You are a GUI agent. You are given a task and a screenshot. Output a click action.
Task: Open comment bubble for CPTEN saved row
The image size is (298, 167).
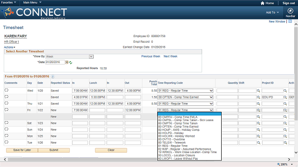point(7,97)
